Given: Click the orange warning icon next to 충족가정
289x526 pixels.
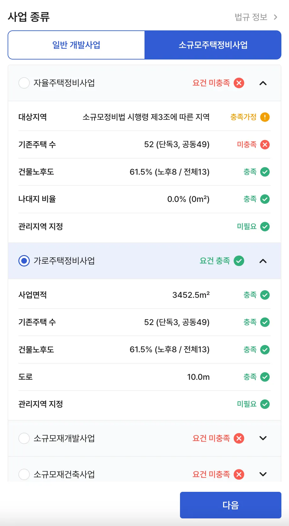Looking at the screenshot, I should click(x=265, y=117).
